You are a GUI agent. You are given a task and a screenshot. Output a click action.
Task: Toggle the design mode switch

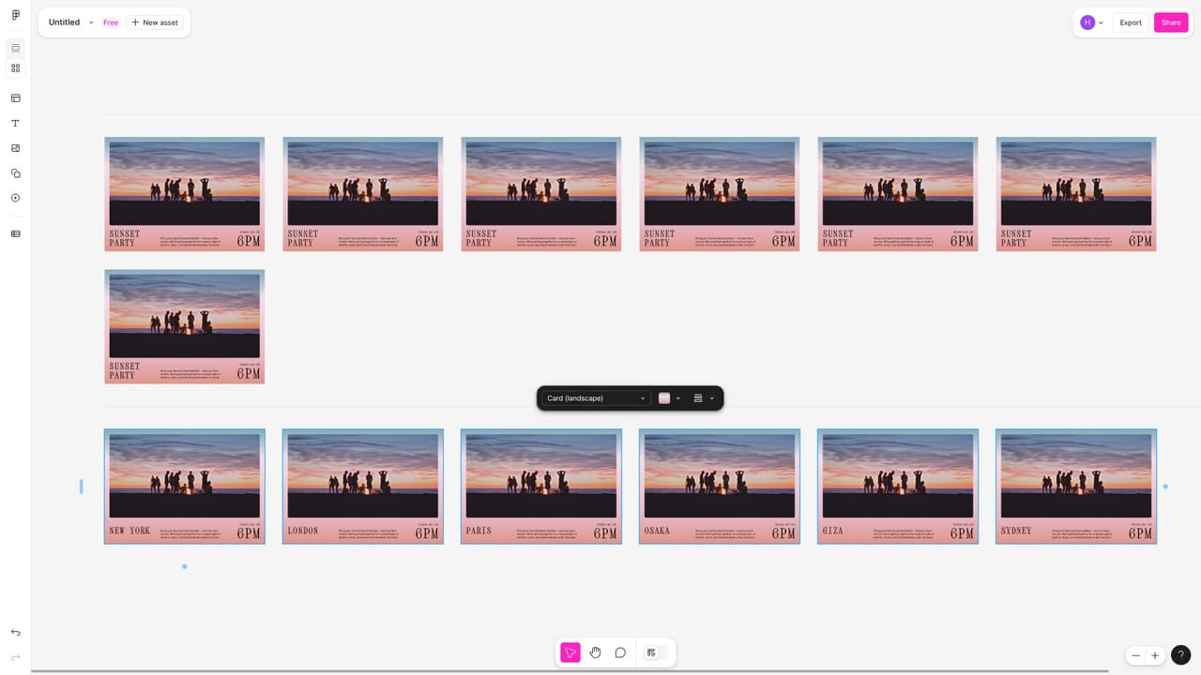[x=657, y=652]
